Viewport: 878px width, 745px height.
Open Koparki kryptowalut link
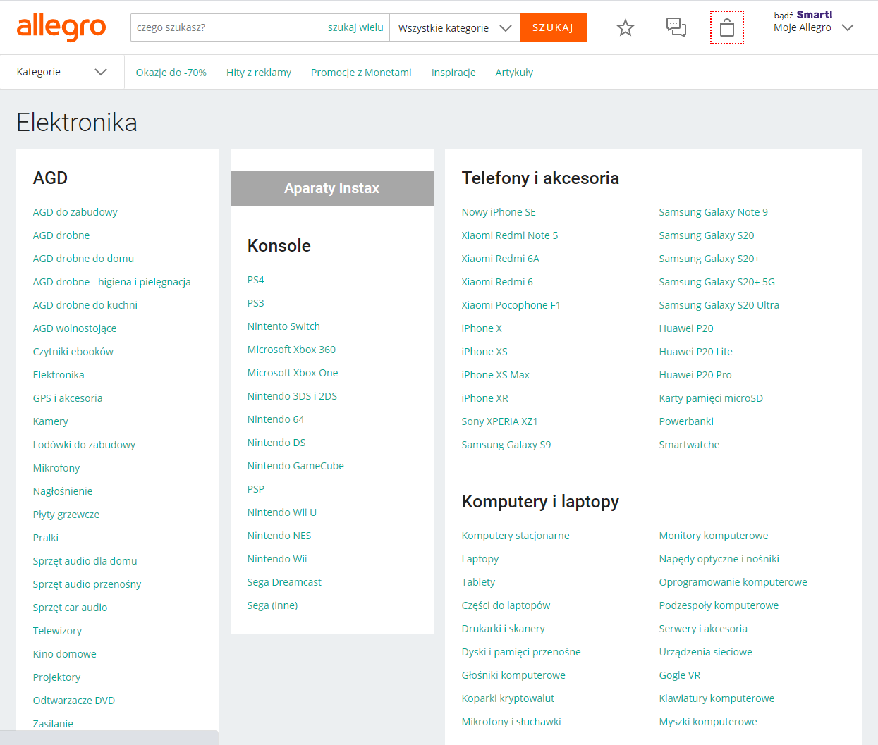[508, 698]
